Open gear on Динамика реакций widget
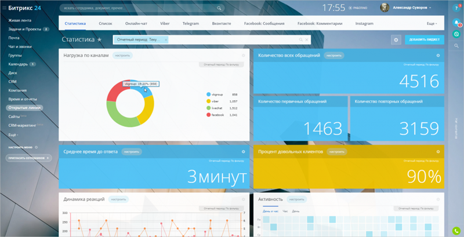464x237 pixels. point(243,199)
